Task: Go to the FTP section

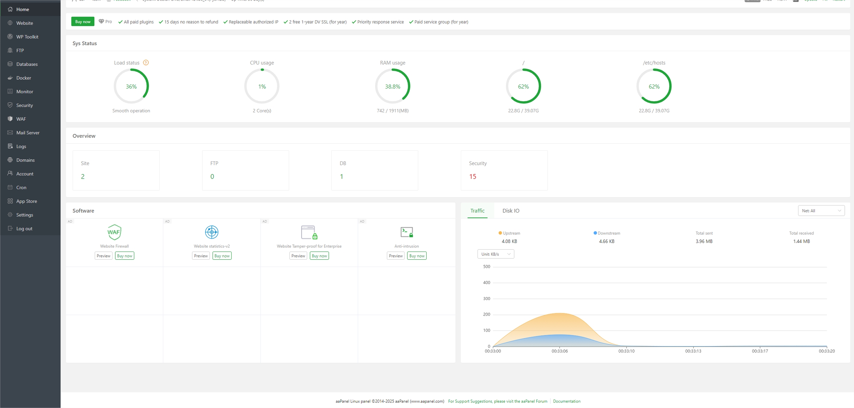Action: pos(30,50)
